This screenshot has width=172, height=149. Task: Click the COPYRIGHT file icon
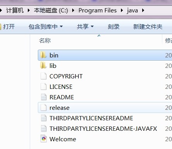click(x=44, y=76)
